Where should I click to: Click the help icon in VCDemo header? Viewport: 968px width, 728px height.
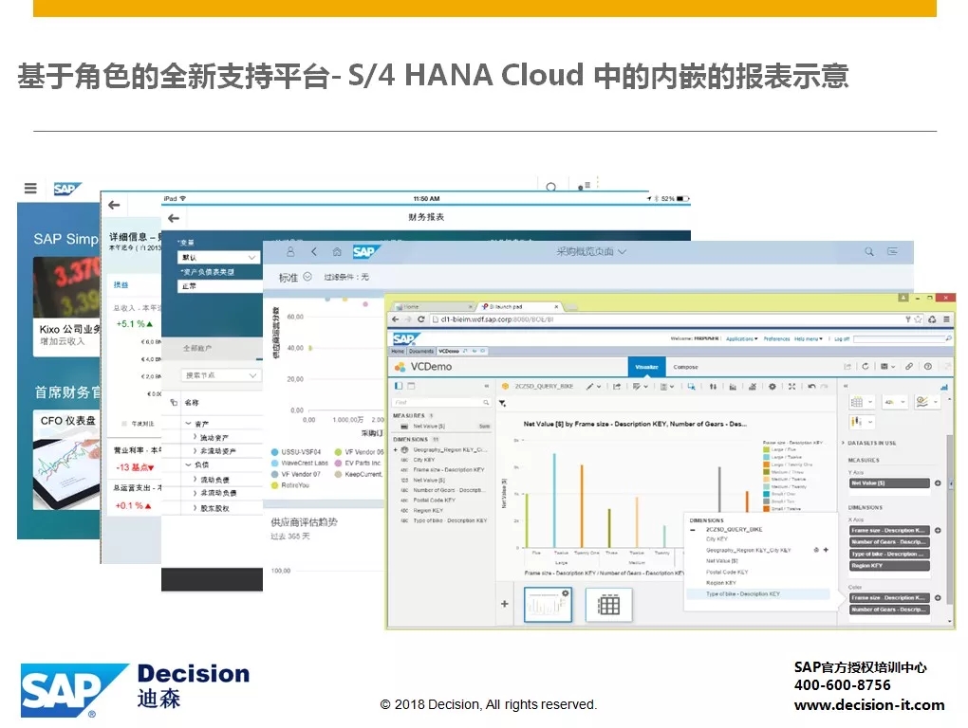(928, 366)
